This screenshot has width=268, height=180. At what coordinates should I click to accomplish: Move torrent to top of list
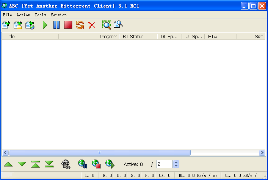point(36,164)
